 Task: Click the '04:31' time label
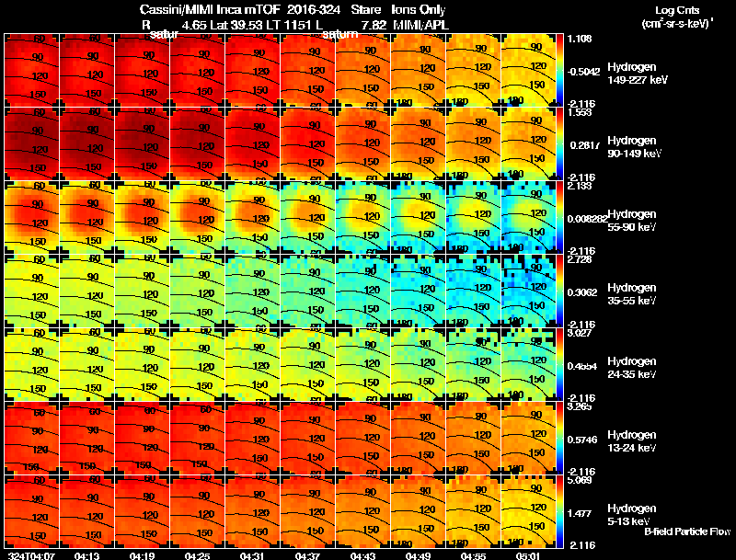252,555
